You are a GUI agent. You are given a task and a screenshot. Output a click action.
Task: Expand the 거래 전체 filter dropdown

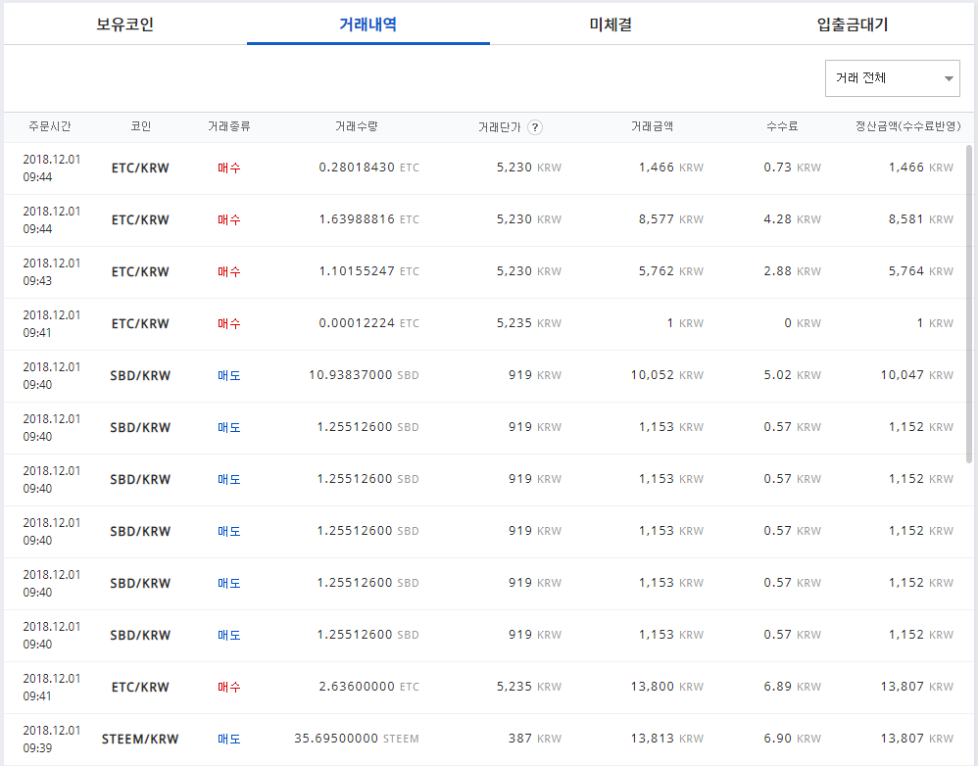(892, 78)
